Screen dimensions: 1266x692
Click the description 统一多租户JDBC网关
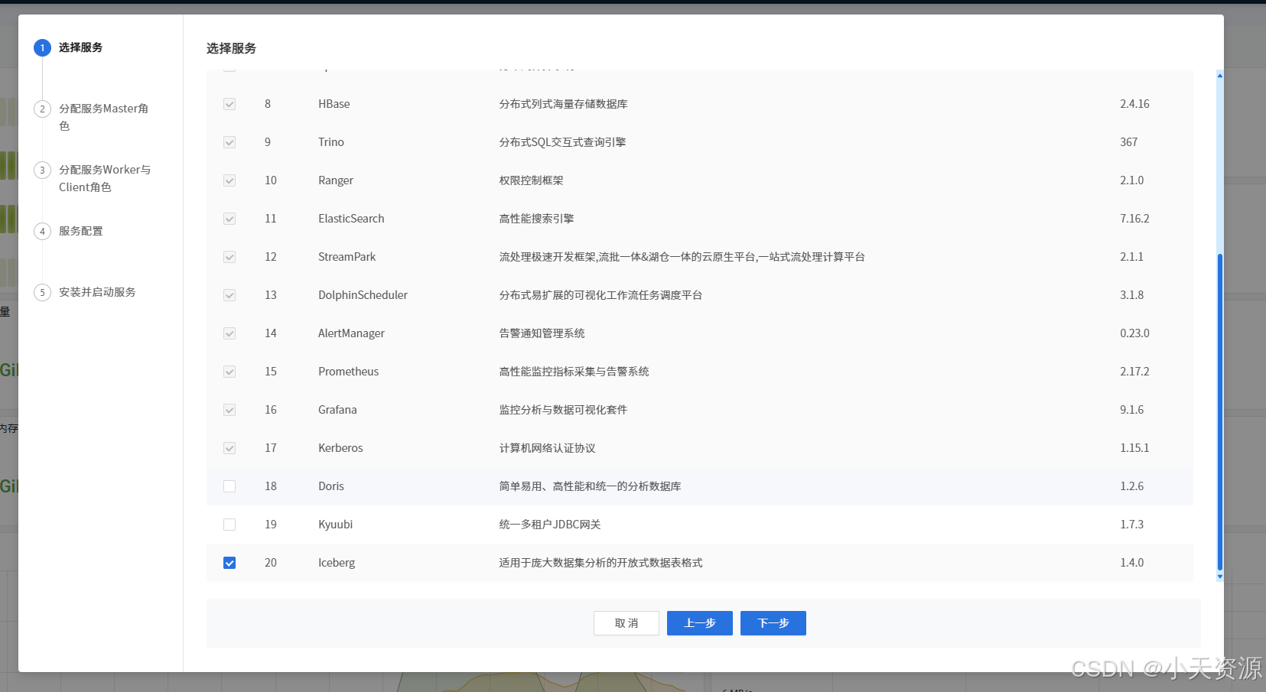[x=550, y=525]
